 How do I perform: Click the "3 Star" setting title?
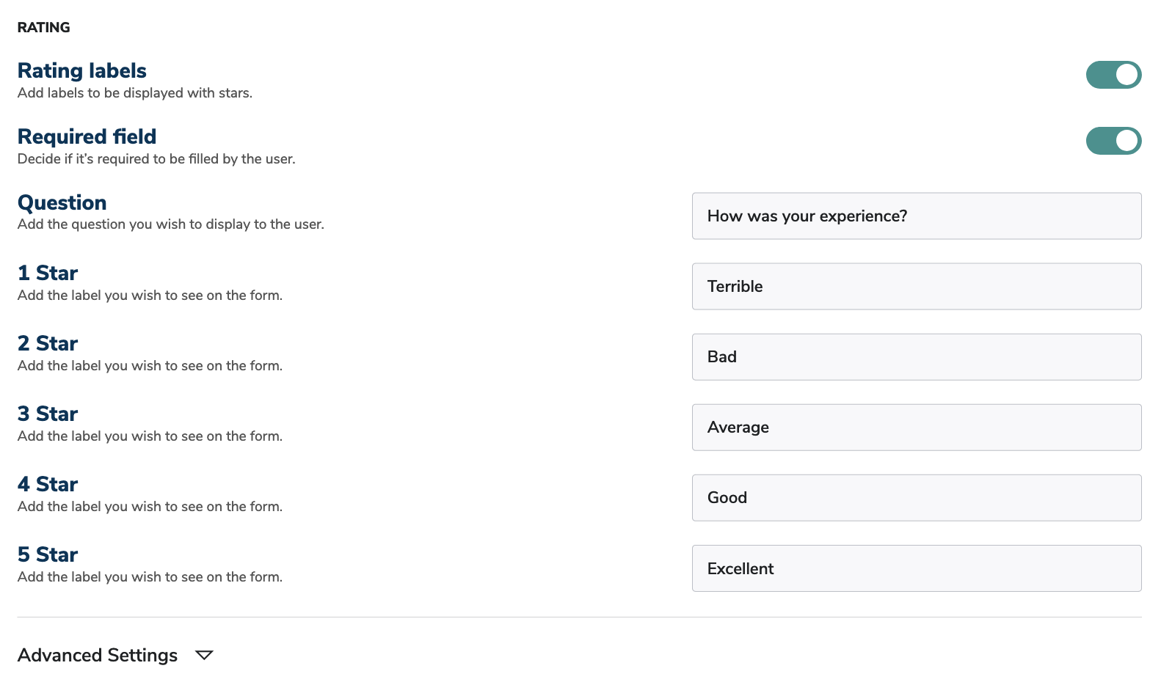(48, 414)
